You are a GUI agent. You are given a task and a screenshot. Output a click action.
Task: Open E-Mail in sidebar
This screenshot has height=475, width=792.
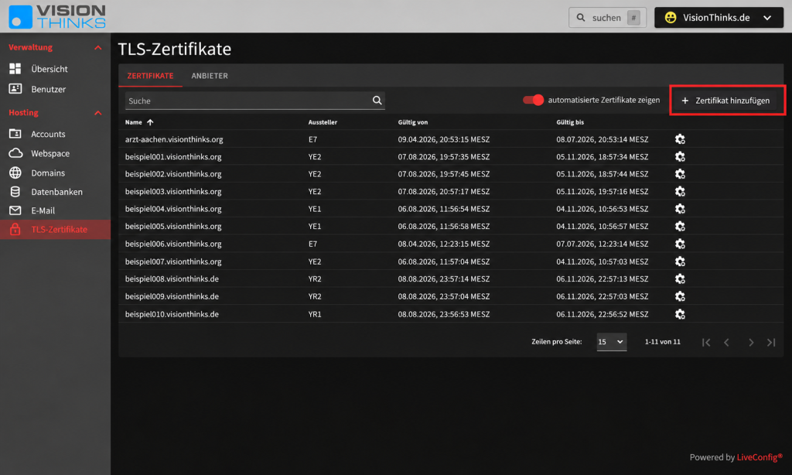tap(55, 210)
